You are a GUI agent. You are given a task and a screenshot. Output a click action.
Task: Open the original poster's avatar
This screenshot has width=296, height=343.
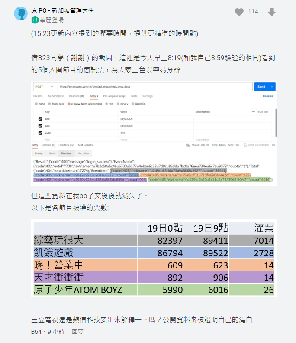tap(21, 13)
